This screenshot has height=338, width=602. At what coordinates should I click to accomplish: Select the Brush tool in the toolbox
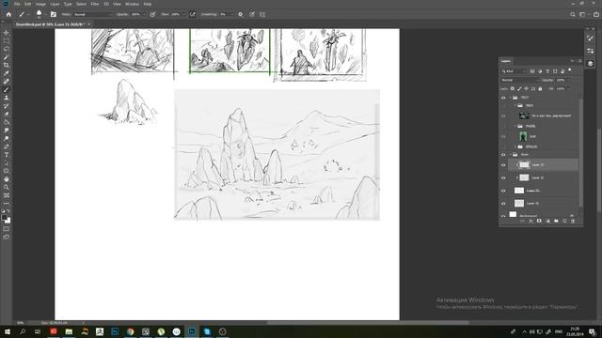pyautogui.click(x=7, y=89)
